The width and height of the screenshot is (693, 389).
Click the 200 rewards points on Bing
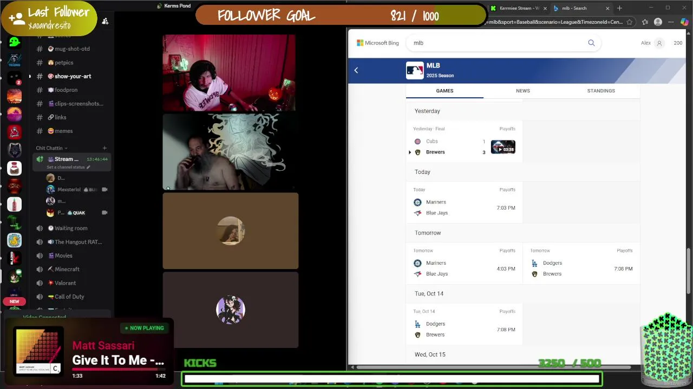[x=678, y=43]
